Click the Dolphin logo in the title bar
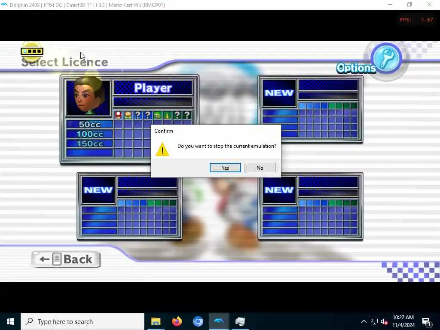 click(x=4, y=5)
